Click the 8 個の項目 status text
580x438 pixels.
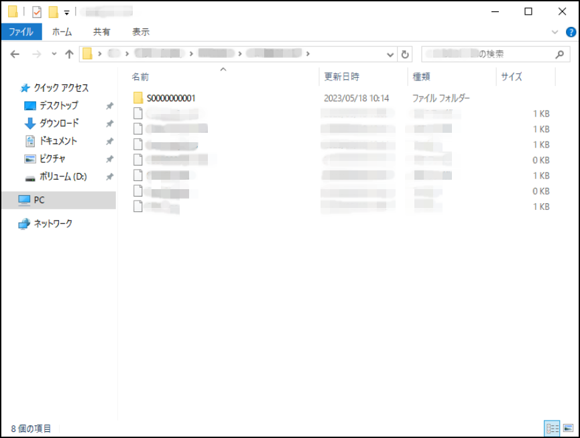click(x=31, y=429)
